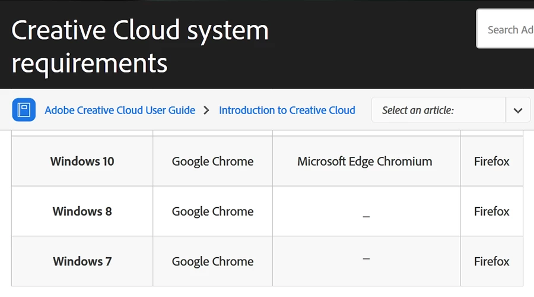
Task: Expand the article list chevron arrow
Action: pos(518,110)
